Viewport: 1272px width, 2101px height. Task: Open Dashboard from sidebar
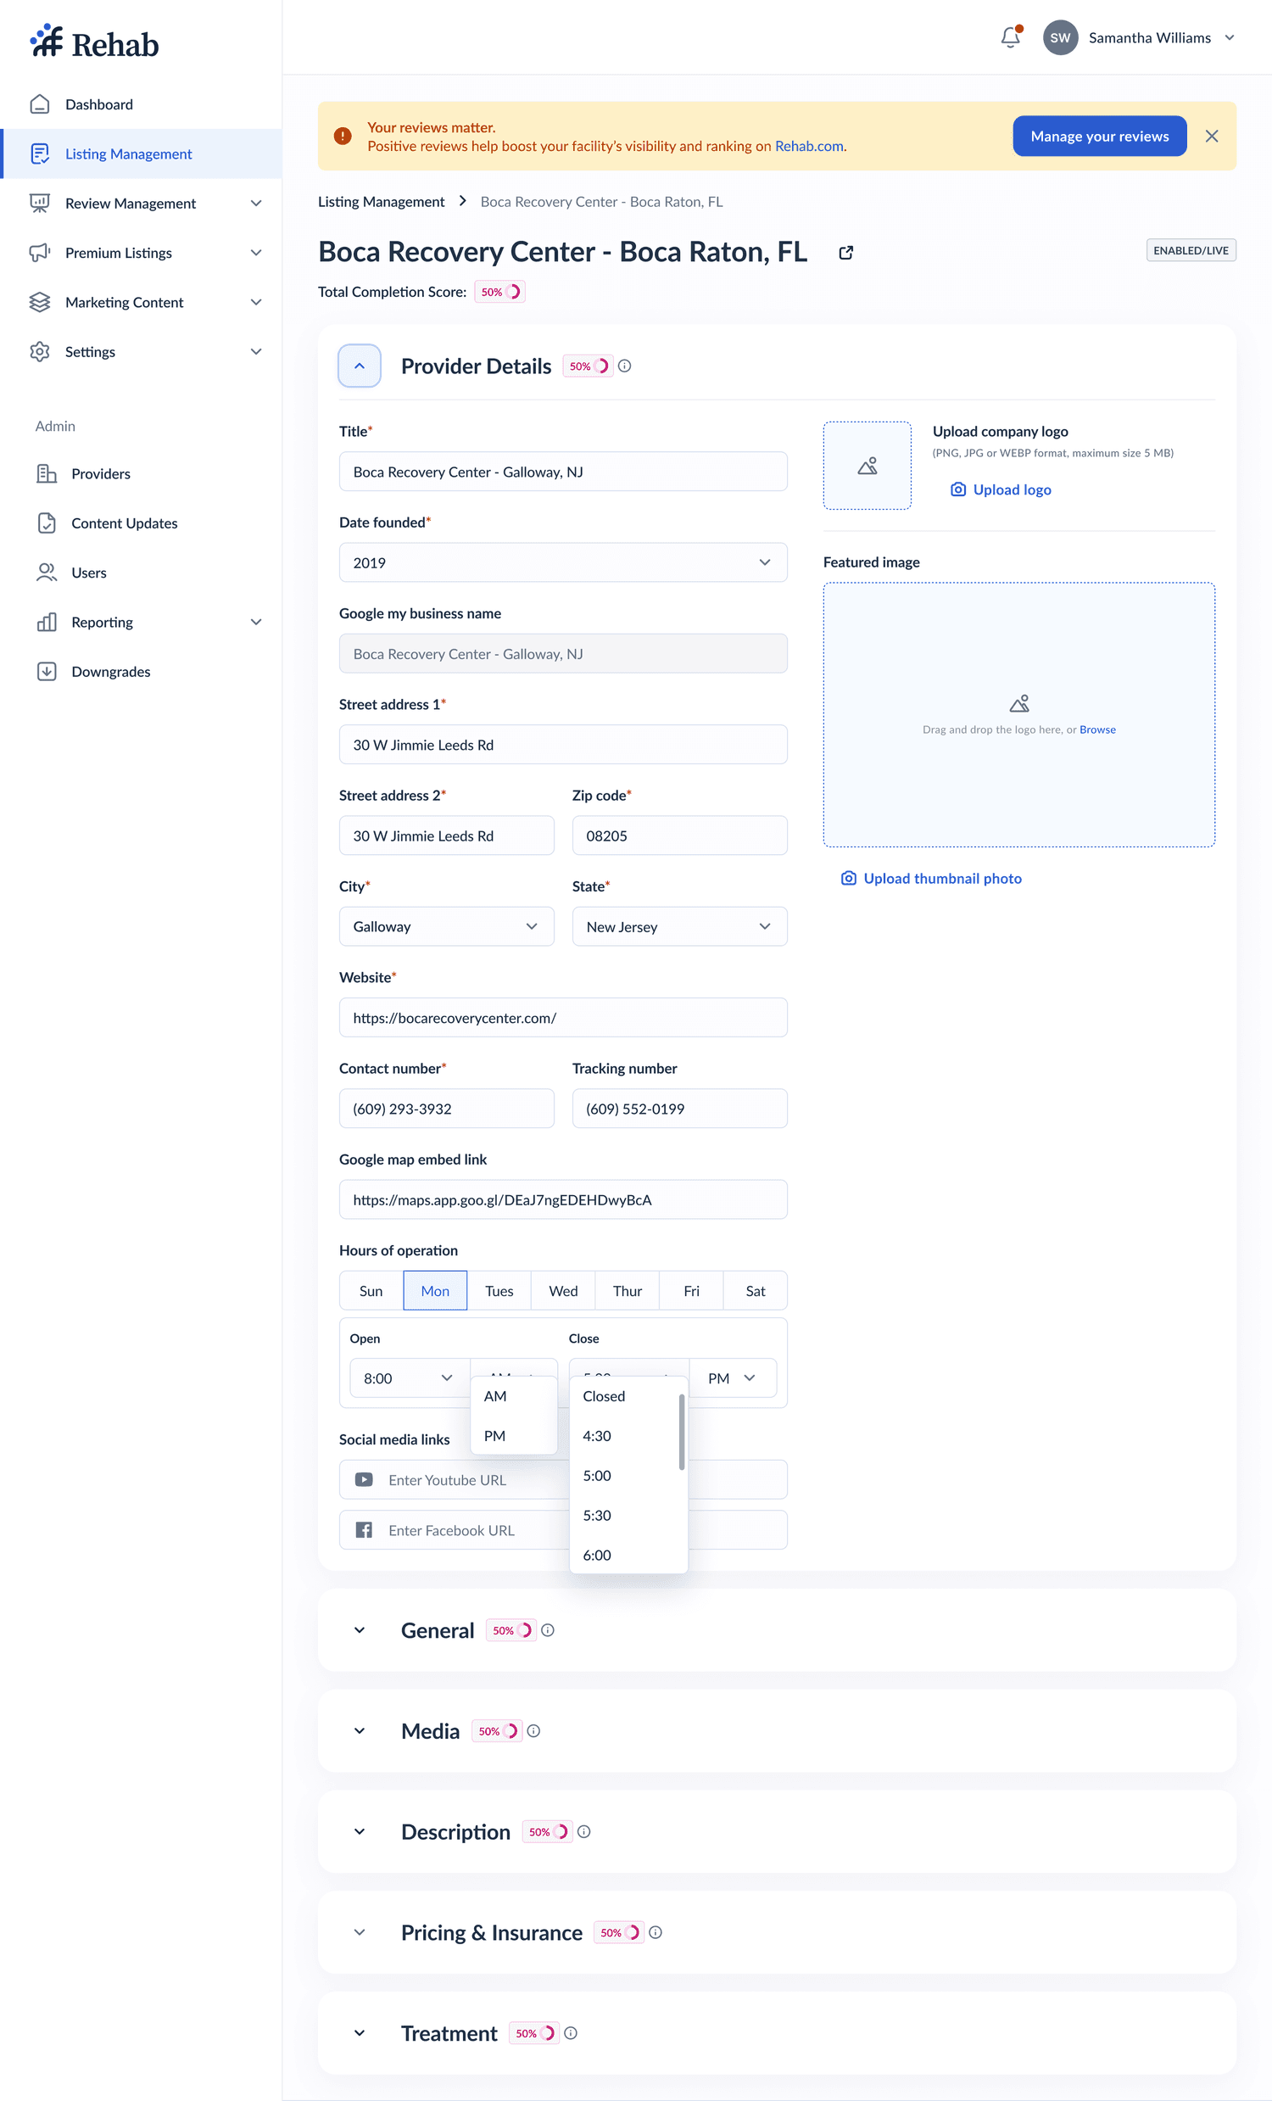pyautogui.click(x=142, y=104)
